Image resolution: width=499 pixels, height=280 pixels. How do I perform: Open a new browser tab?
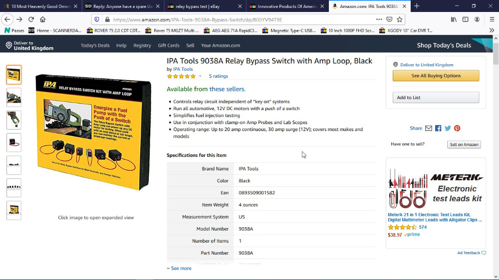pyautogui.click(x=417, y=6)
